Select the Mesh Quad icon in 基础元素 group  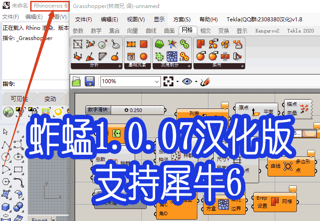coord(131,44)
